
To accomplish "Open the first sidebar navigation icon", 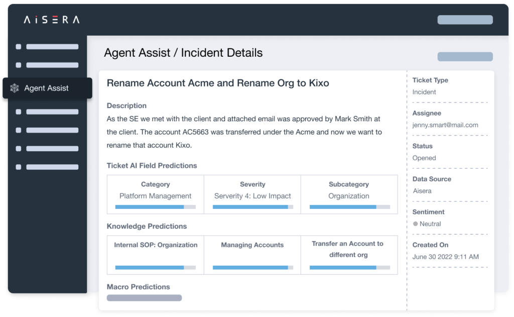I will pos(18,46).
